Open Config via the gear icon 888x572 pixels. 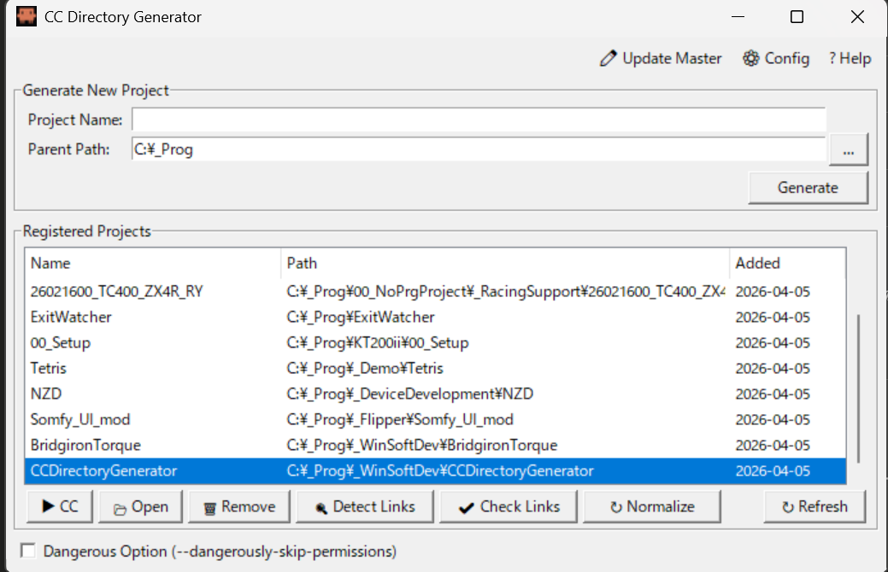point(751,58)
